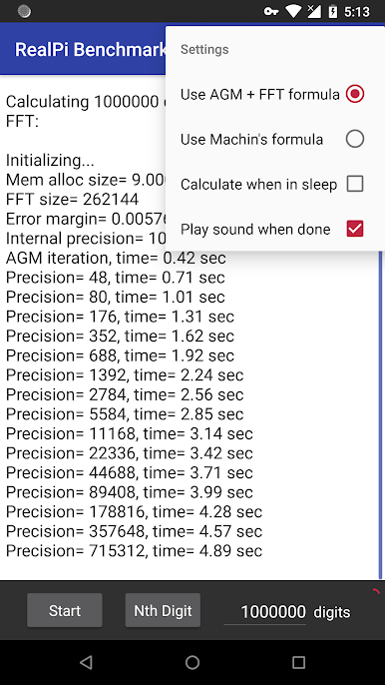Tap the Android back navigation icon
This screenshot has width=385, height=685.
87,663
